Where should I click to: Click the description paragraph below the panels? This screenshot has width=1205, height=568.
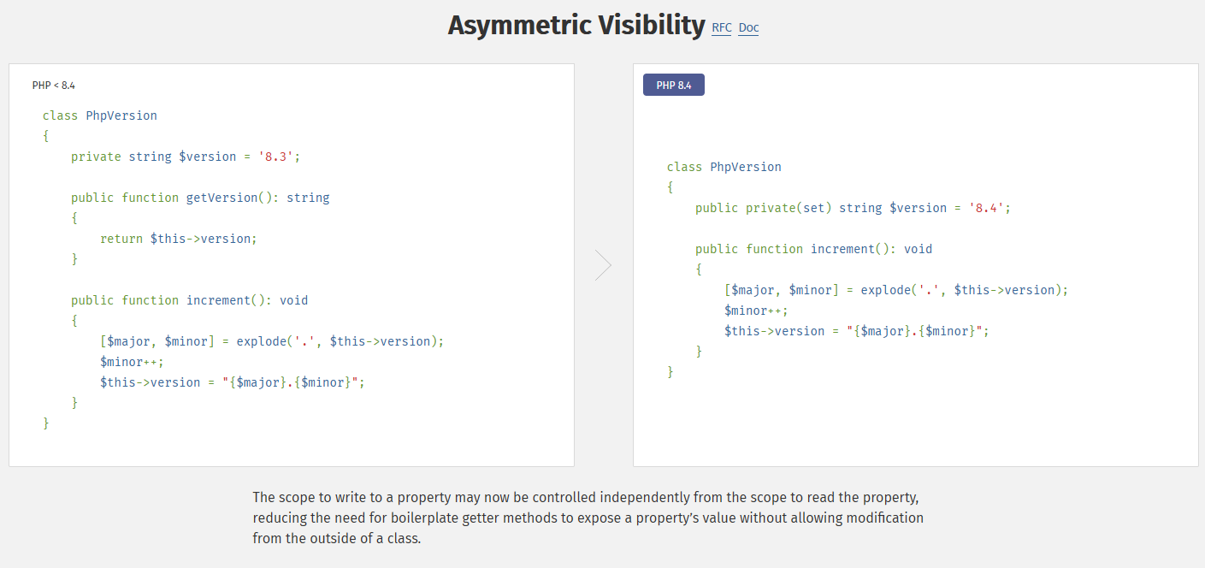pyautogui.click(x=588, y=518)
